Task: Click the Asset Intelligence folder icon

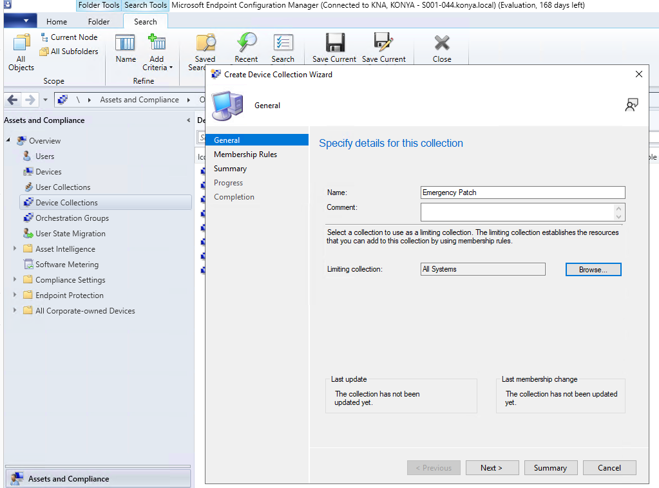Action: [x=28, y=249]
